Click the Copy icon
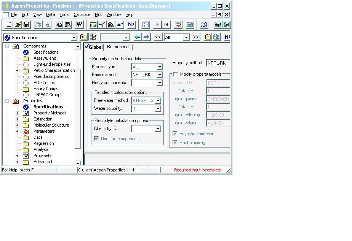The height and width of the screenshot is (241, 352). tap(59, 24)
